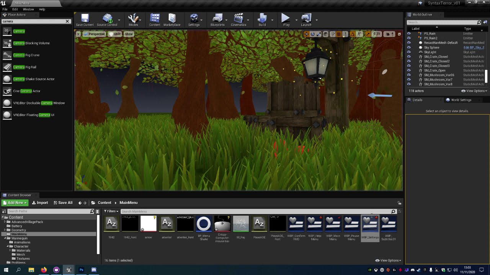
Task: Open Discord from the Windows taskbar
Action: pos(94,270)
